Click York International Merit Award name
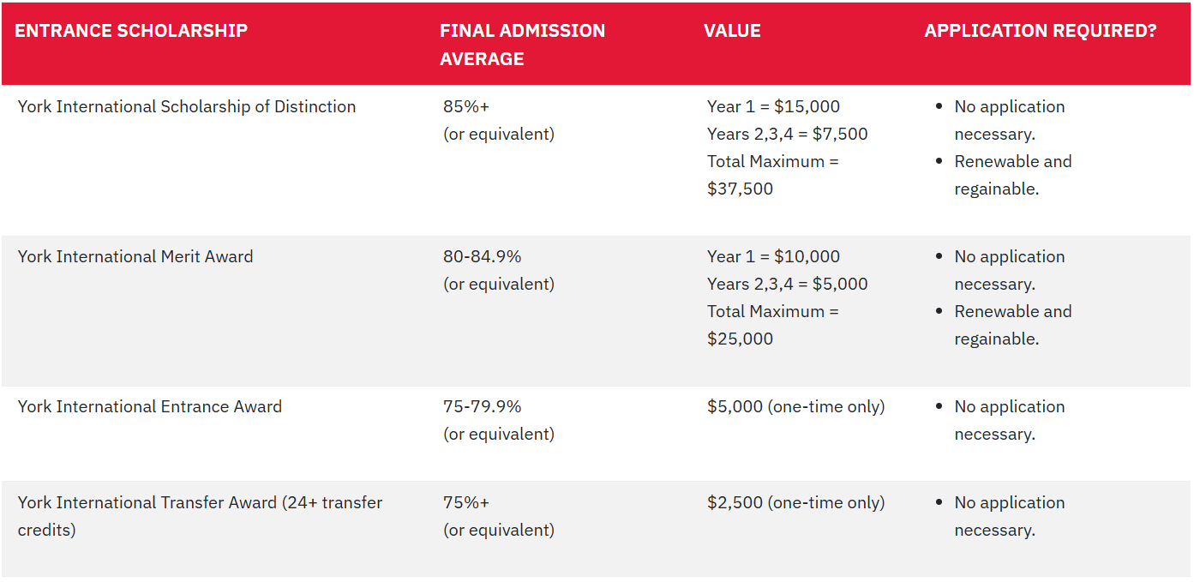 (x=135, y=257)
